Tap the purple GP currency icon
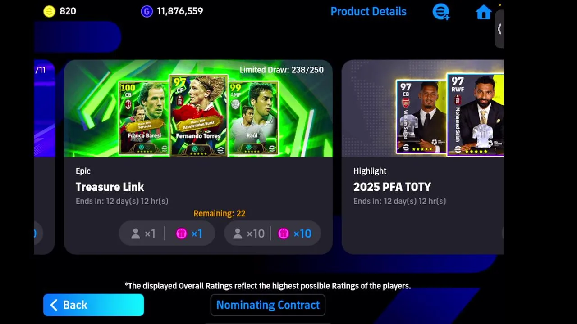The image size is (577, 324). click(147, 11)
